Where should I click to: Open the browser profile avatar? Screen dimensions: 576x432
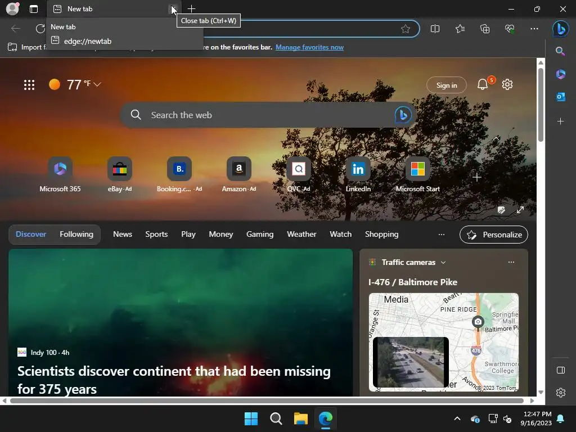tap(12, 9)
